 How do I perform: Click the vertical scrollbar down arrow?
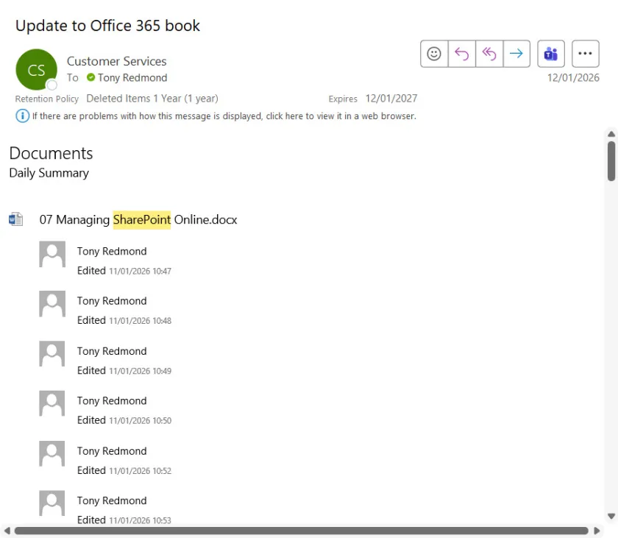pyautogui.click(x=611, y=517)
